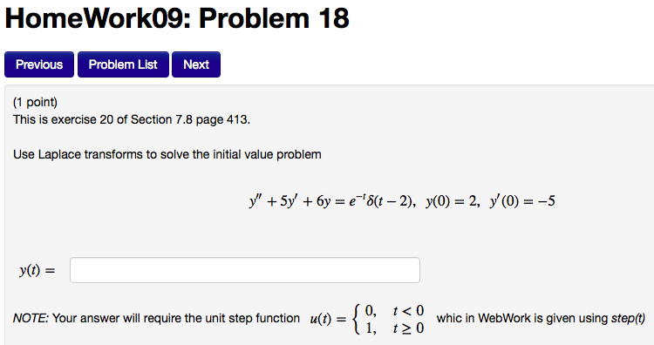The height and width of the screenshot is (345, 654).
Task: Click the initial condition y(0) = 2
Action: pos(451,201)
